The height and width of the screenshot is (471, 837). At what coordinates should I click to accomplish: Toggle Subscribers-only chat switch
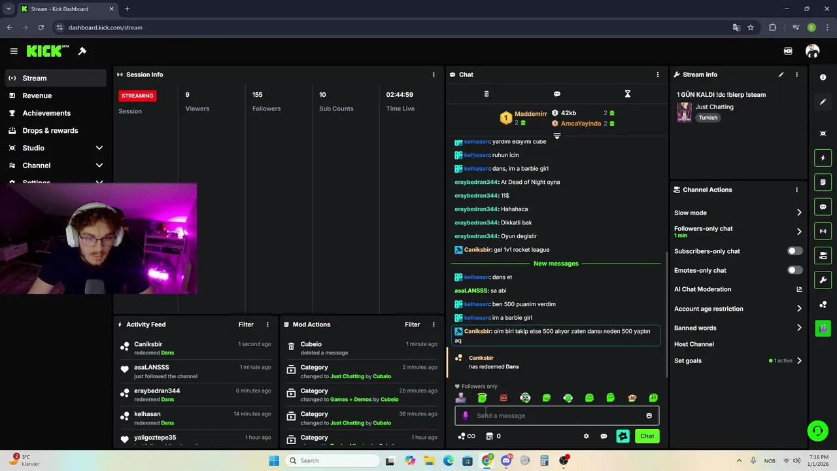[x=794, y=251]
